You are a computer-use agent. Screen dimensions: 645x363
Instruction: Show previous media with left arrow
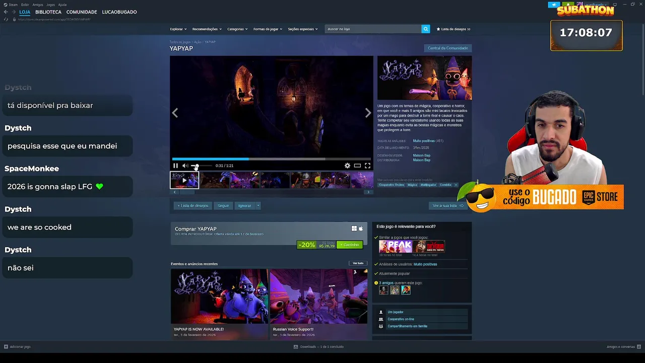[x=175, y=113]
